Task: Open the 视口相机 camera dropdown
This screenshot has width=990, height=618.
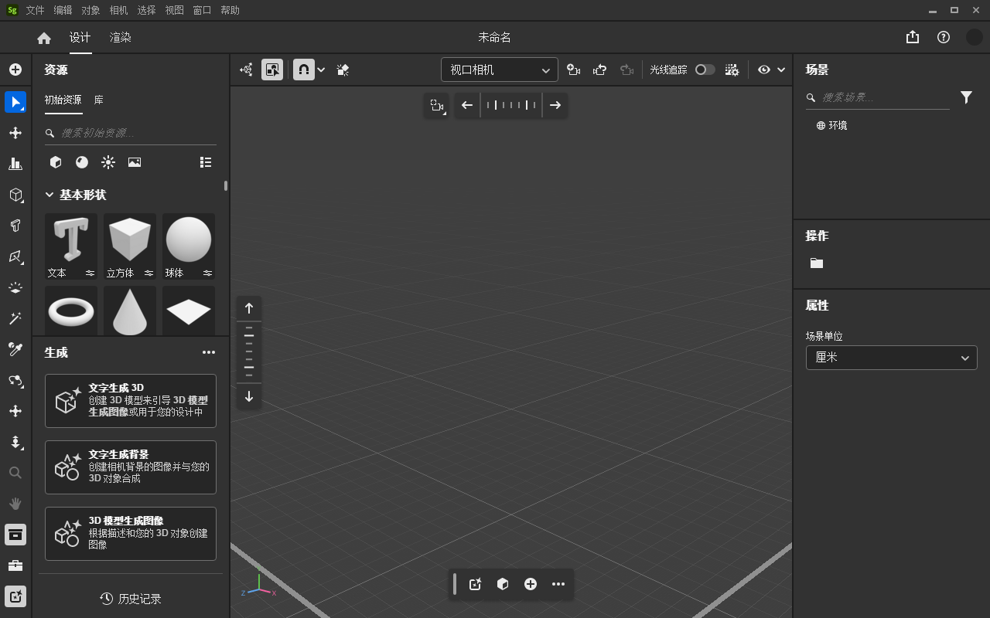Action: click(x=499, y=70)
